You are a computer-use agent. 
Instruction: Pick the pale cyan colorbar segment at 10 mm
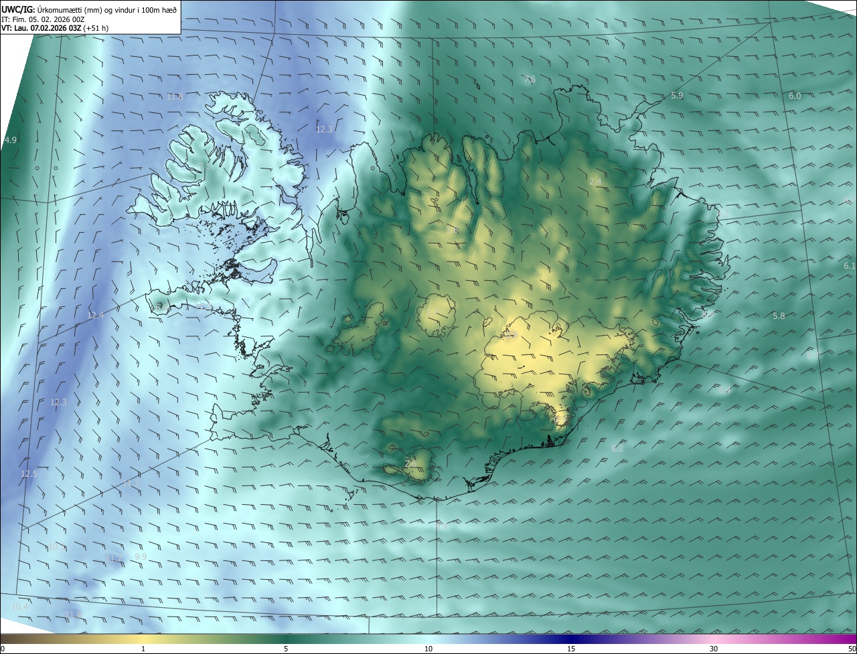pyautogui.click(x=428, y=639)
